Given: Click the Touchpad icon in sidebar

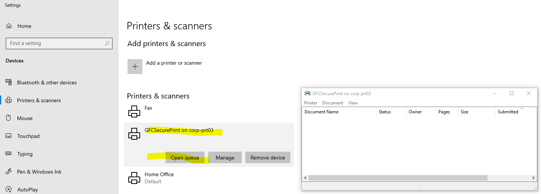Looking at the screenshot, I should pos(9,136).
